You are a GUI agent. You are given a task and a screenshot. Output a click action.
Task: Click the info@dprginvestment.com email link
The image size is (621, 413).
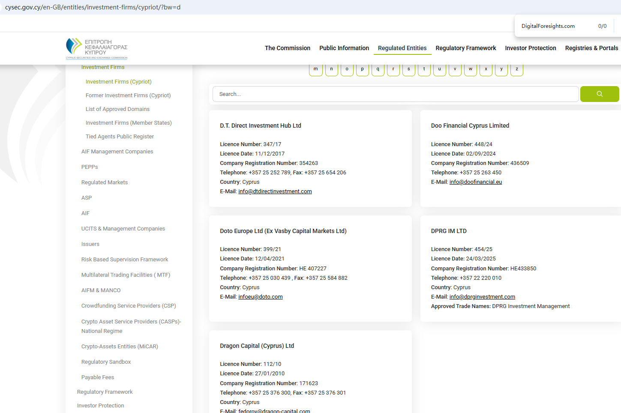click(482, 297)
